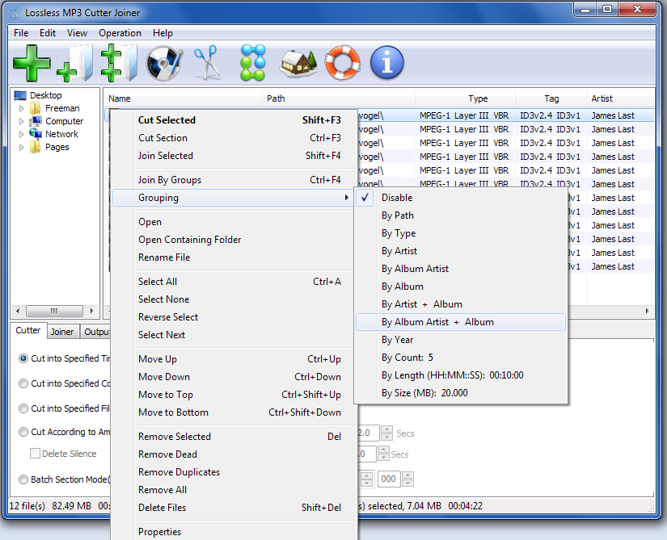
Task: Open the Edit menu
Action: point(48,33)
